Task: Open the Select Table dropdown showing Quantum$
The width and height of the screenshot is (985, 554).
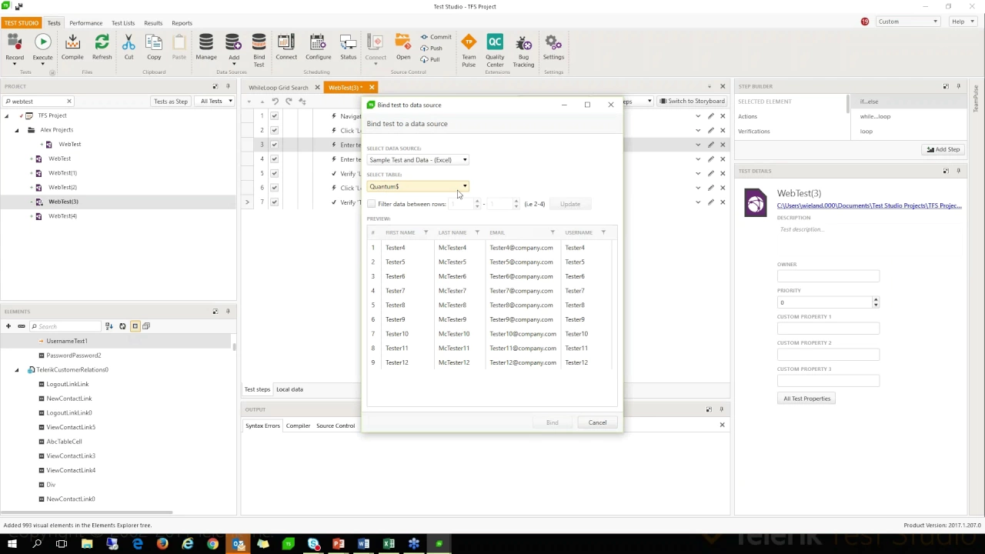Action: [x=418, y=186]
